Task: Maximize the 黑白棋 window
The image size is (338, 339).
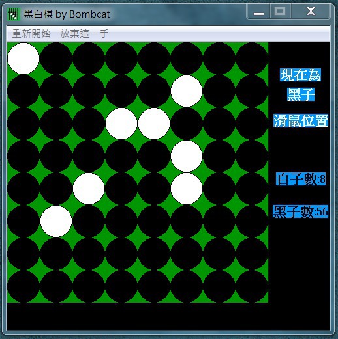Action: point(280,12)
